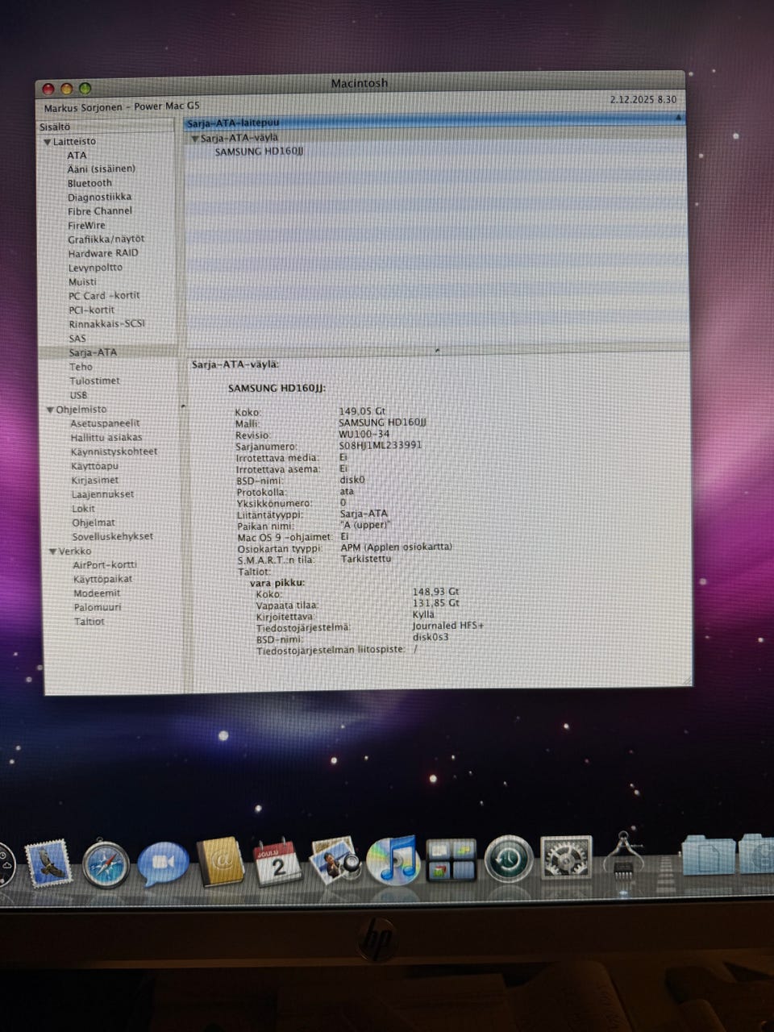The image size is (774, 1032).
Task: Click System Profiler icon in dock
Action: 624,856
